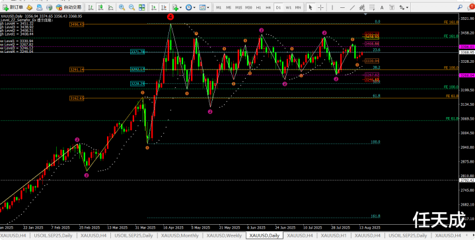Open the gray signals globe icon
The width and height of the screenshot is (475, 240).
tap(49, 7)
